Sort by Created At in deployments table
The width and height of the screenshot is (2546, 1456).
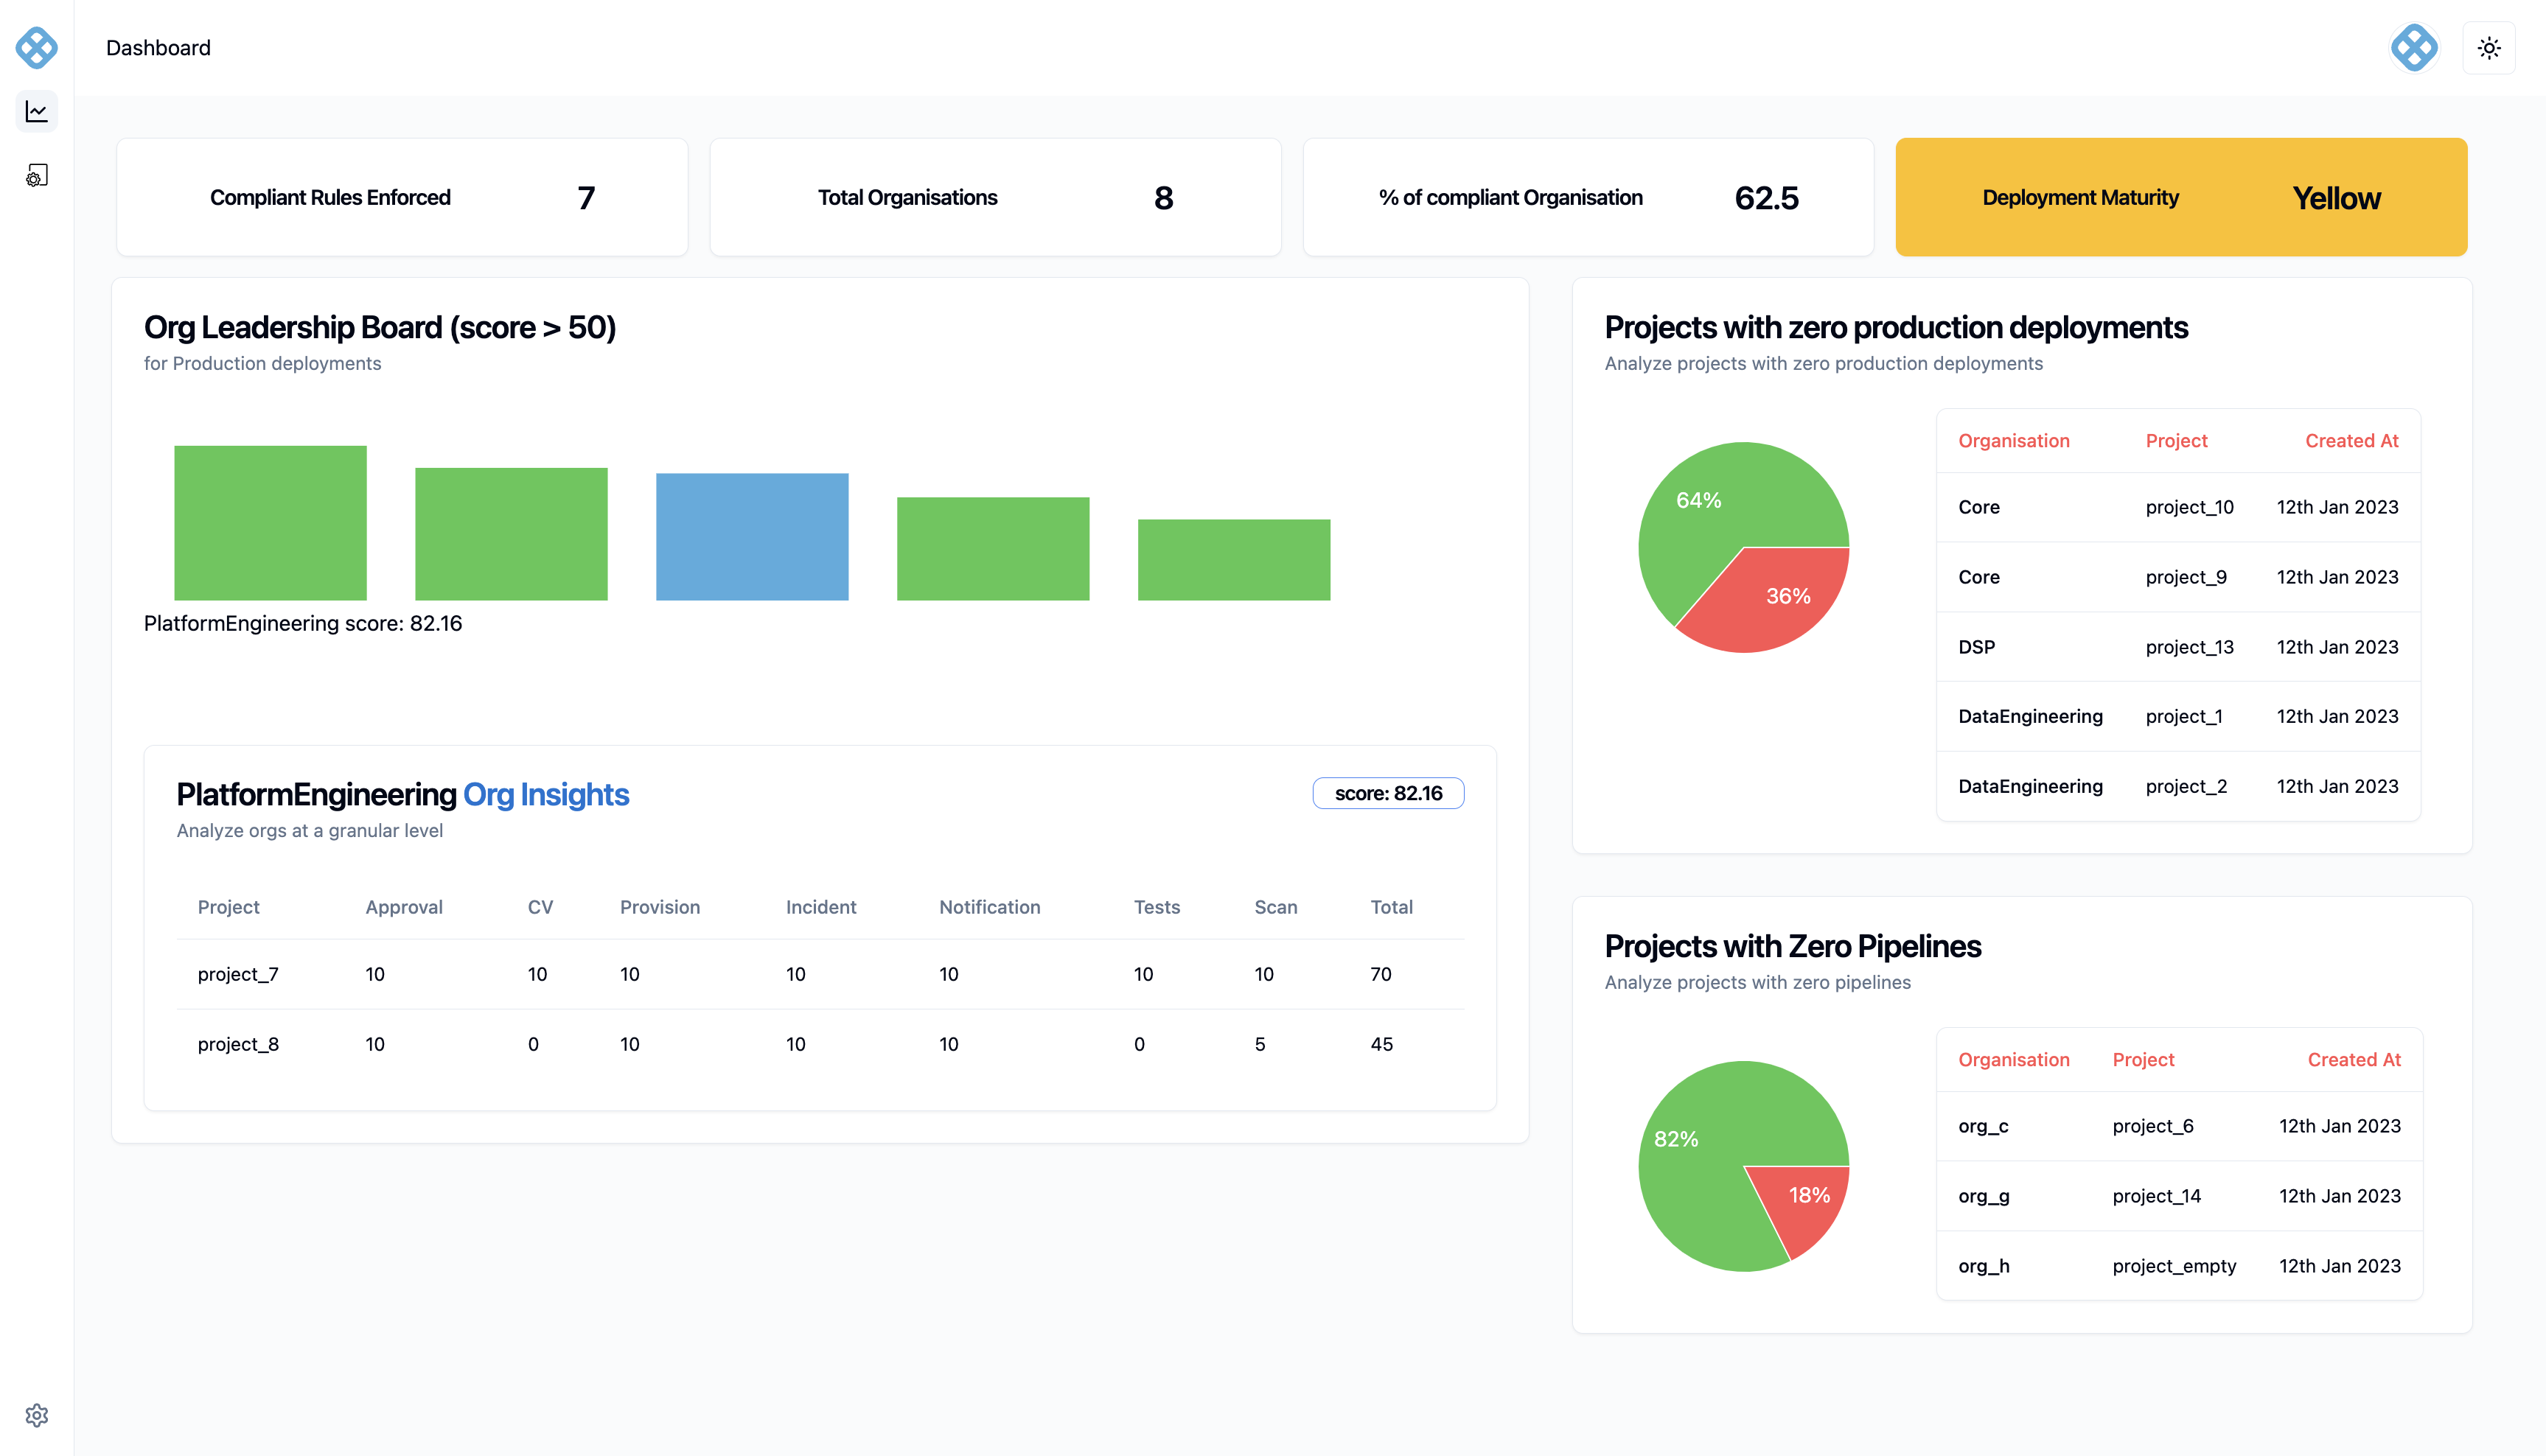click(x=2351, y=441)
